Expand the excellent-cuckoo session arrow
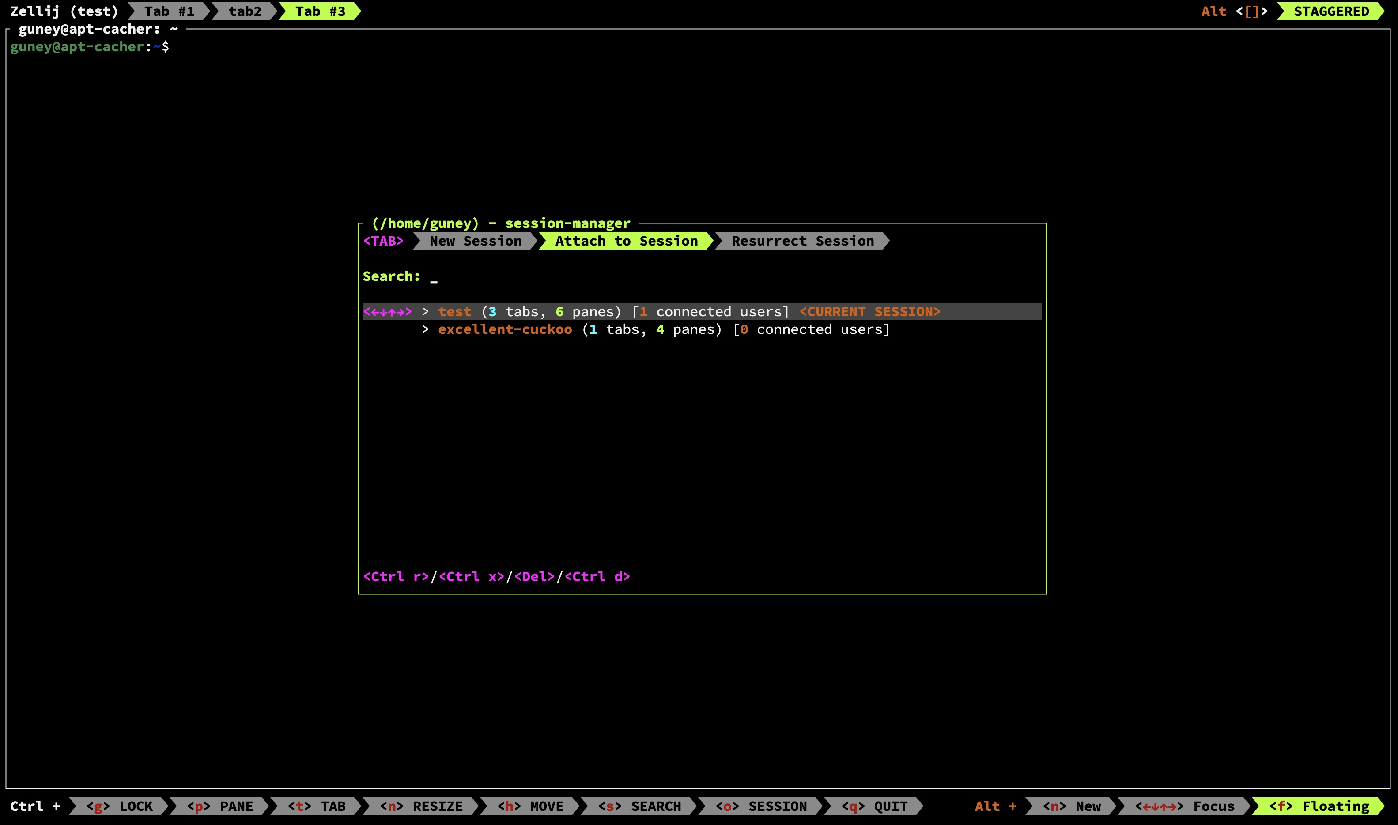 (425, 329)
